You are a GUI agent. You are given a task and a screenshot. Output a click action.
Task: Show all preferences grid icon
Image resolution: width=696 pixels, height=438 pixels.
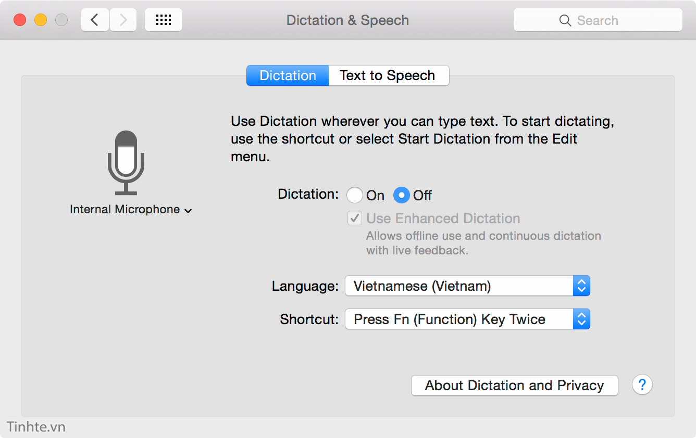click(x=164, y=20)
